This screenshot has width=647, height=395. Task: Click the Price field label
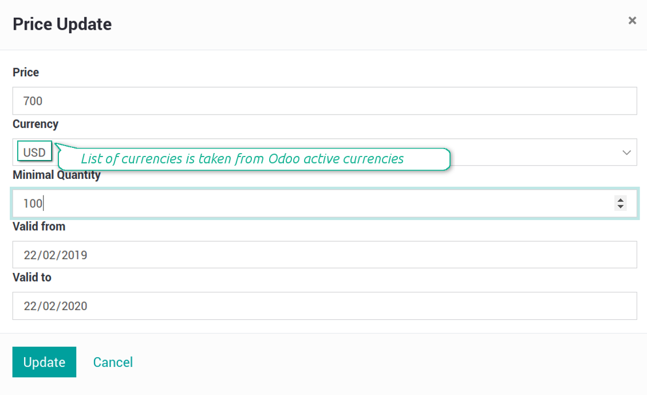coord(26,72)
